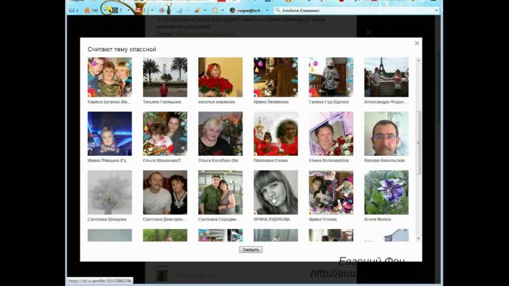Open ИРИНА ХУДЯКОВА's black-and-white photo
509x286 pixels.
tap(275, 193)
